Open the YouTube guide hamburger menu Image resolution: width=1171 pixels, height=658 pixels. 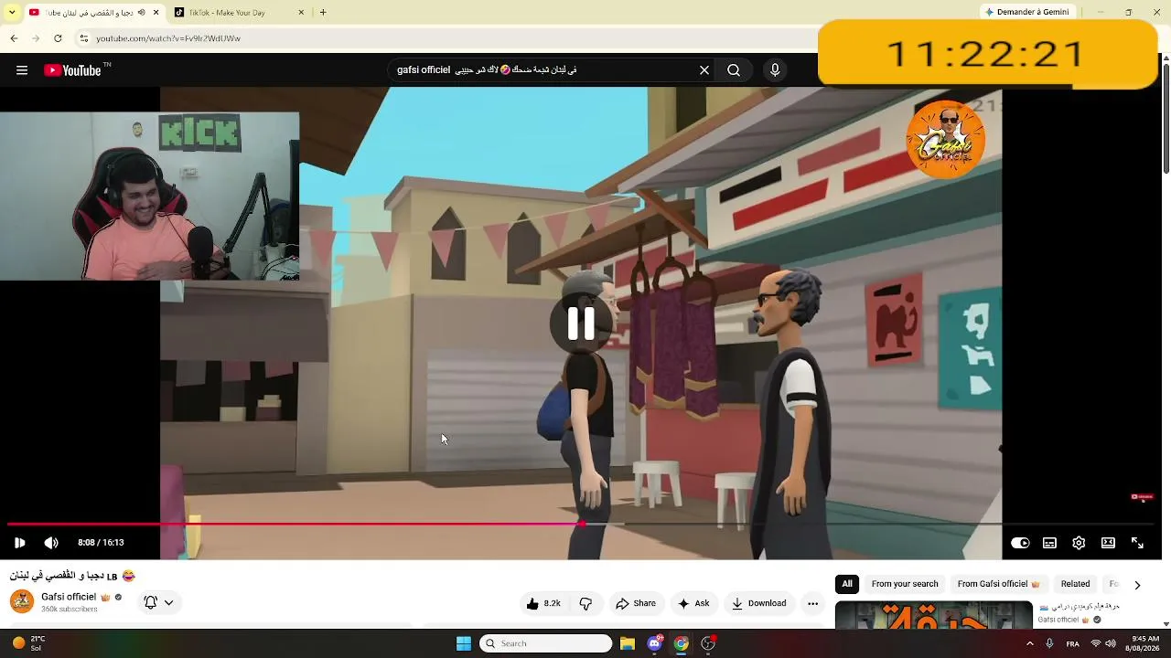[x=22, y=70]
